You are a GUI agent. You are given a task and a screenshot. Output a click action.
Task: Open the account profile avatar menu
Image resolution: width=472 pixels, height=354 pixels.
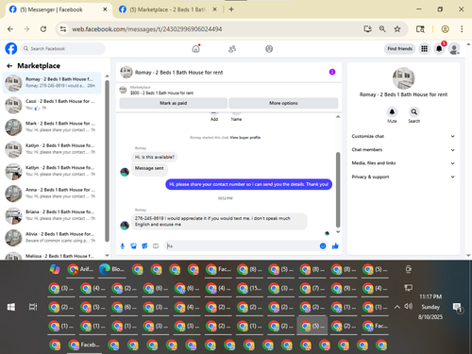coord(454,49)
